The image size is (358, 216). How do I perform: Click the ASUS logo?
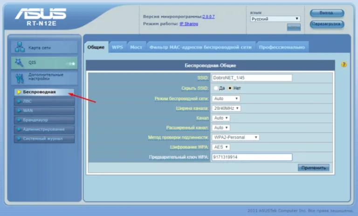click(x=41, y=13)
